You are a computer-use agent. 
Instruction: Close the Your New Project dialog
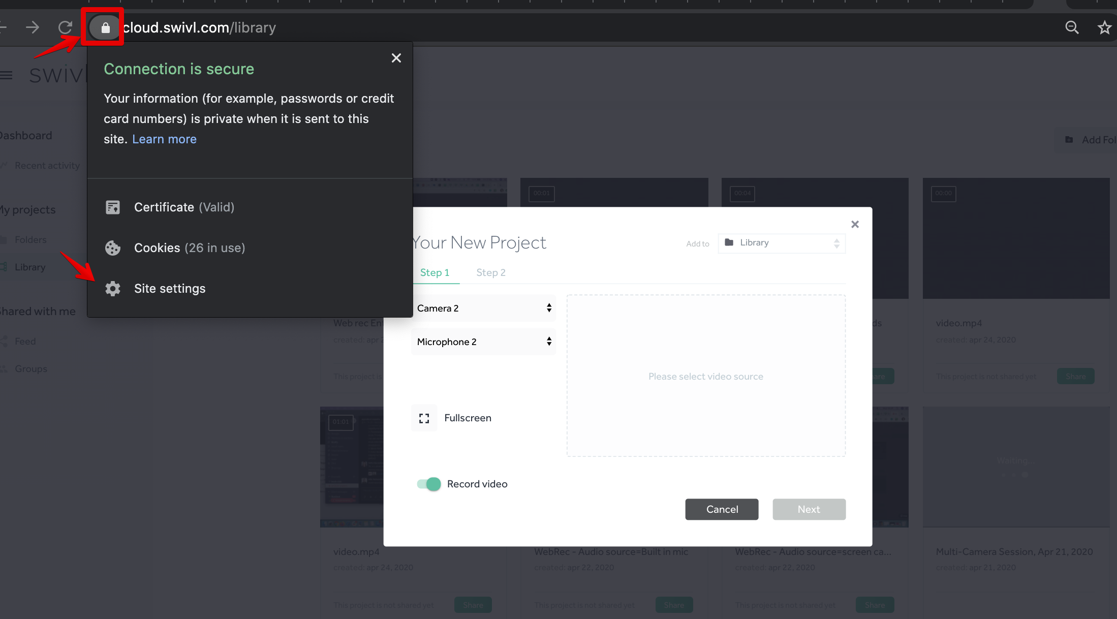tap(855, 224)
